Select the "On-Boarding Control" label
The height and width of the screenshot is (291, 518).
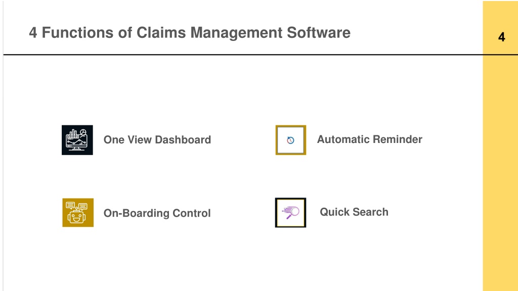157,213
